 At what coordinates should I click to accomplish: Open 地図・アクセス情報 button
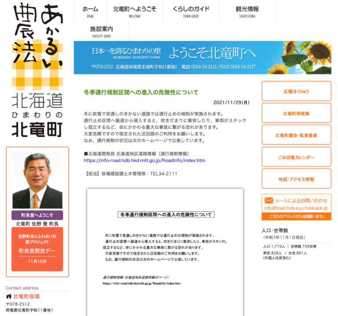click(296, 179)
